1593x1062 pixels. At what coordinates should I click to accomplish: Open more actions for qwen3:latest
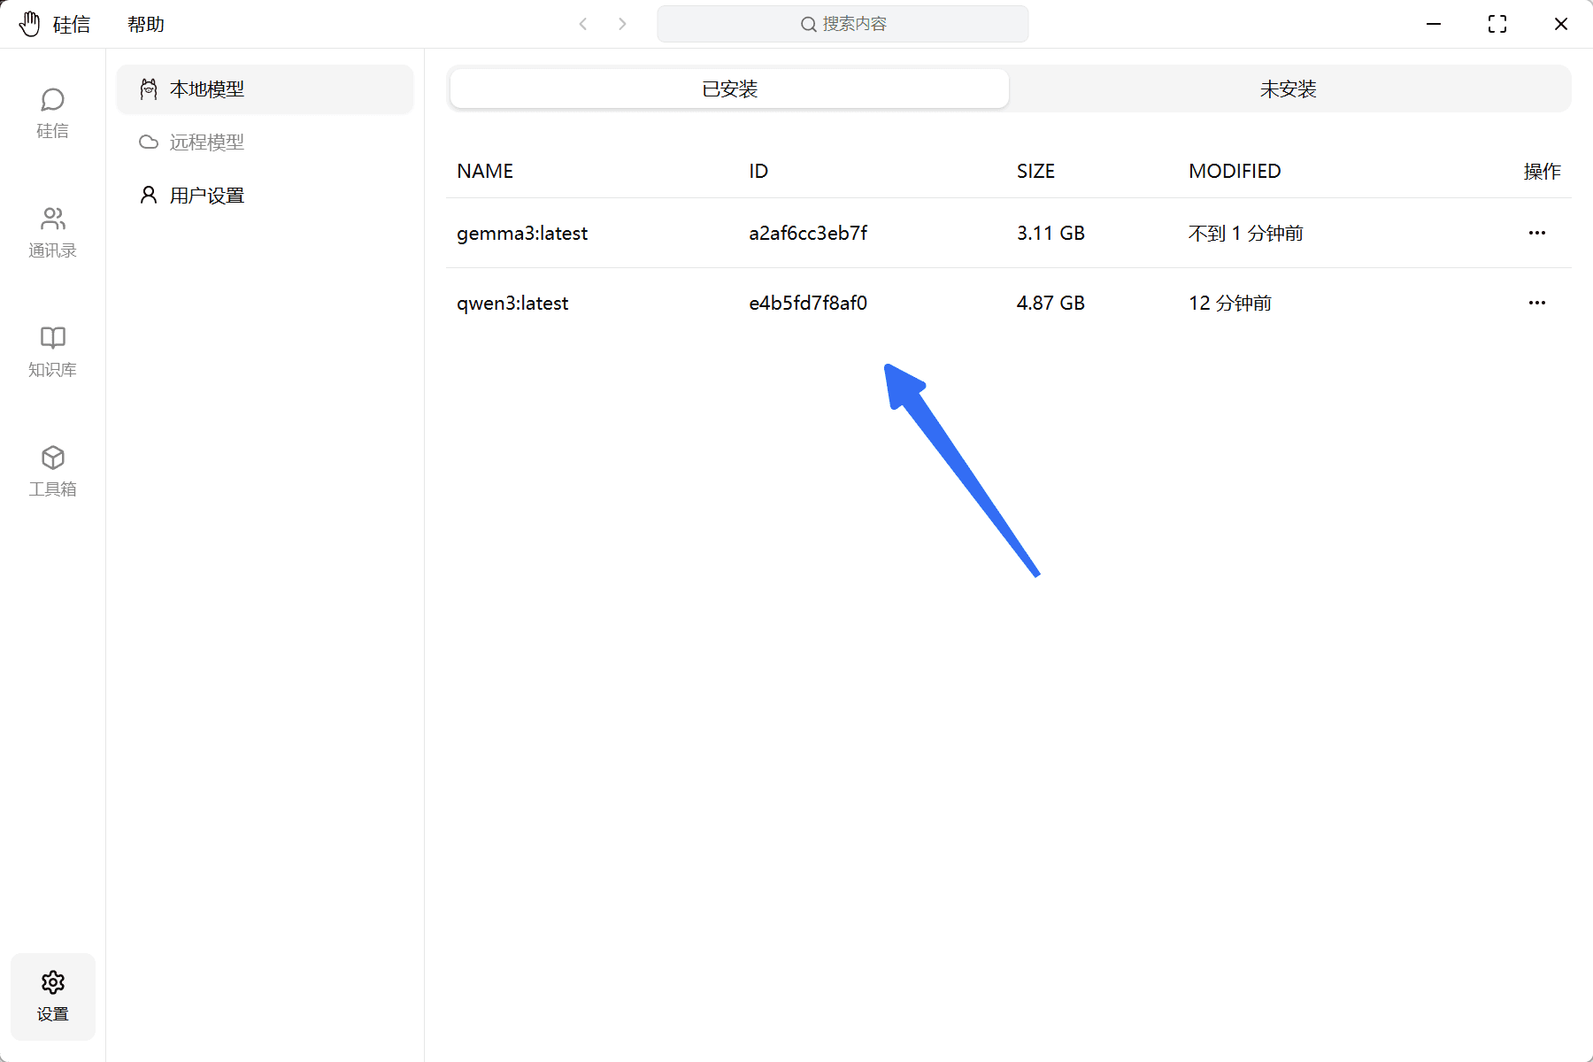1537,303
